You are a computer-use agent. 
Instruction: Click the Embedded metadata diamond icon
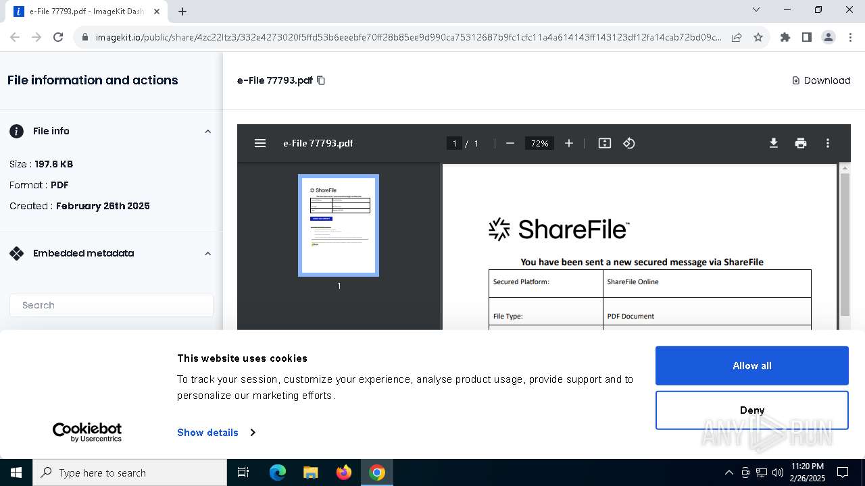[16, 253]
